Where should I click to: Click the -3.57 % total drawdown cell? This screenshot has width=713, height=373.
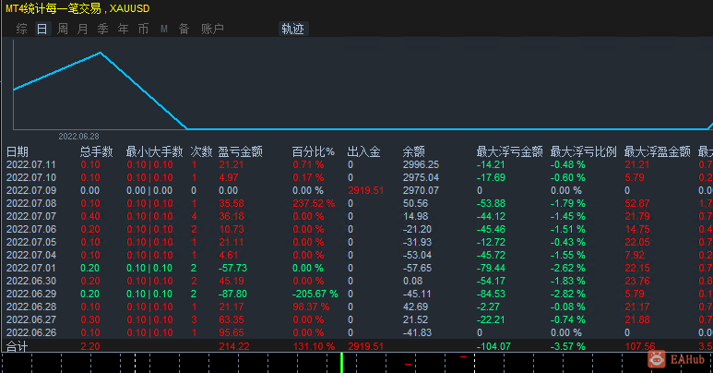568,346
